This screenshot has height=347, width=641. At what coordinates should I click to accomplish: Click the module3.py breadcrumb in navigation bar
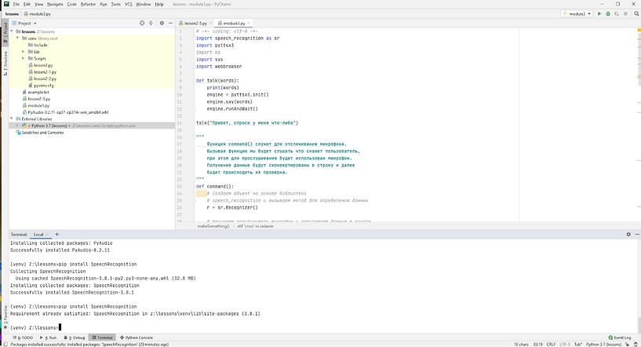(37, 14)
